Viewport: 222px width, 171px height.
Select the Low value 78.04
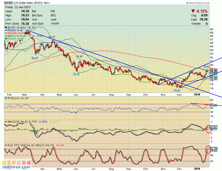[x=25, y=19]
